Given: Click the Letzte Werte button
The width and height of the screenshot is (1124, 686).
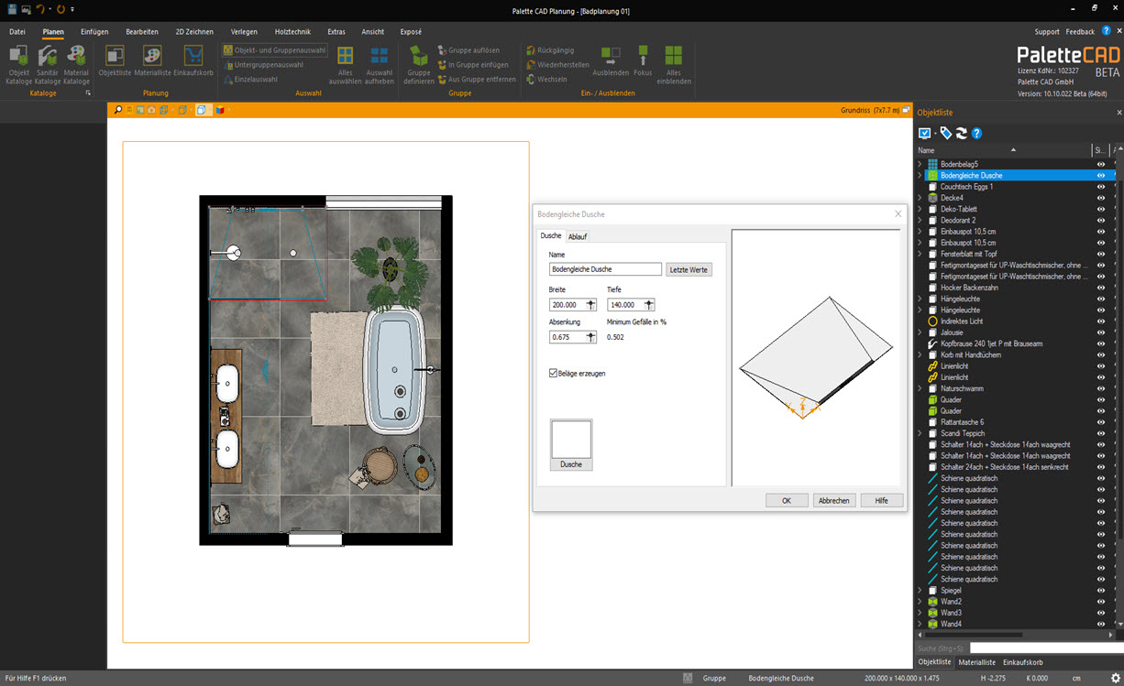Looking at the screenshot, I should tap(689, 269).
